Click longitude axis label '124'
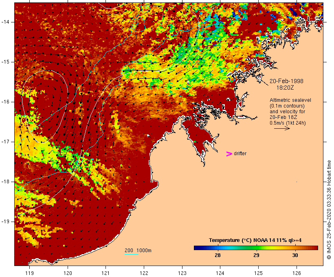 (220, 273)
